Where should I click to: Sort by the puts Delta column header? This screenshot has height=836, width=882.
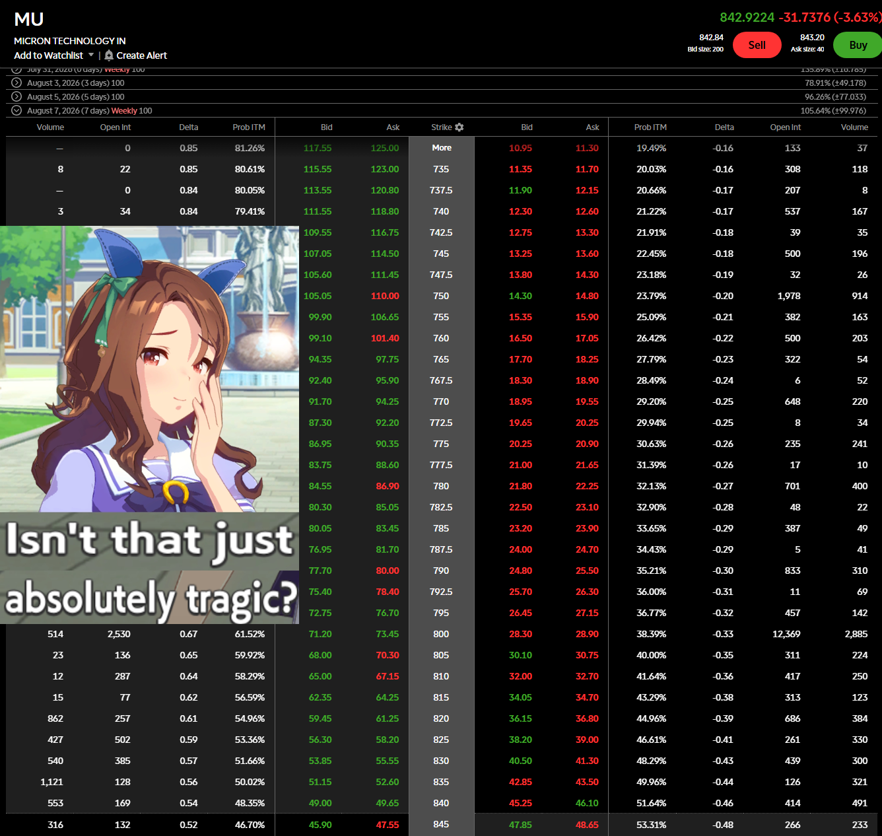click(x=724, y=127)
